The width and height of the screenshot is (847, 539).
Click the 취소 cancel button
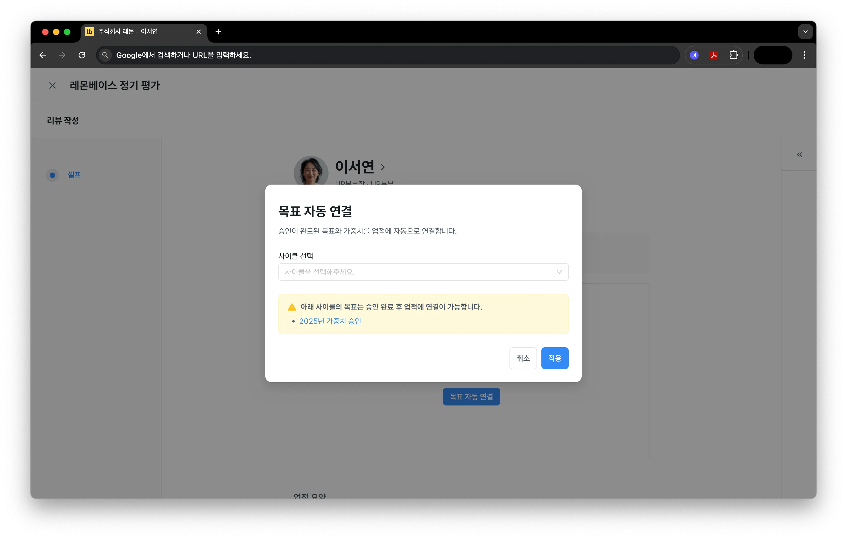pyautogui.click(x=523, y=358)
